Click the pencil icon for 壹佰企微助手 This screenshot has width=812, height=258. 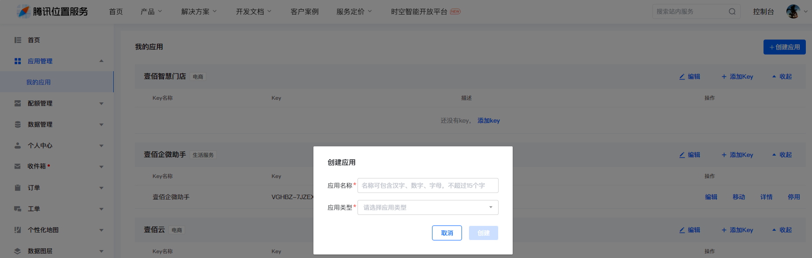coord(682,155)
